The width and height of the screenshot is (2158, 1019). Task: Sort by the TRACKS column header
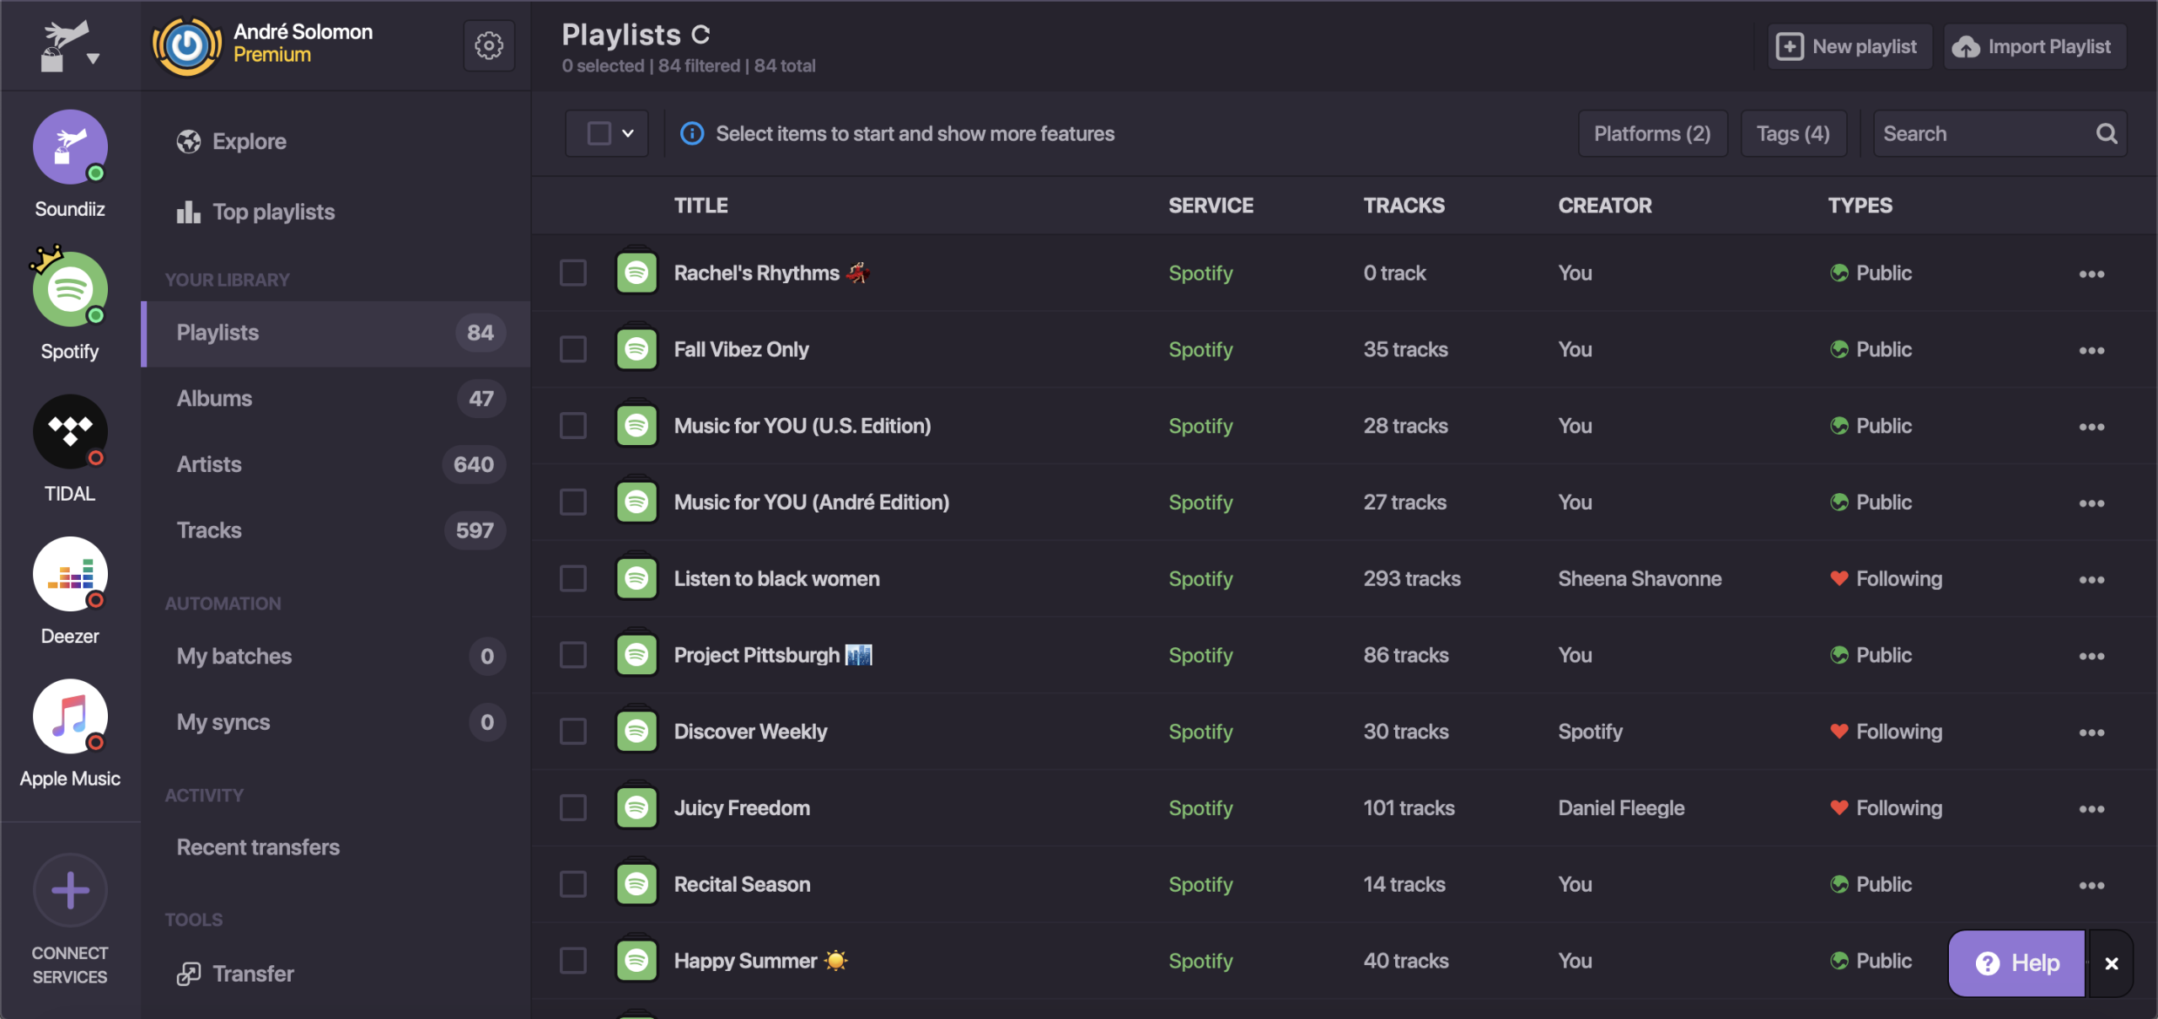pos(1404,205)
